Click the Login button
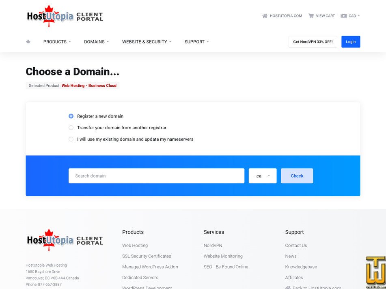Screen dimensions: 386x289 point(351,42)
